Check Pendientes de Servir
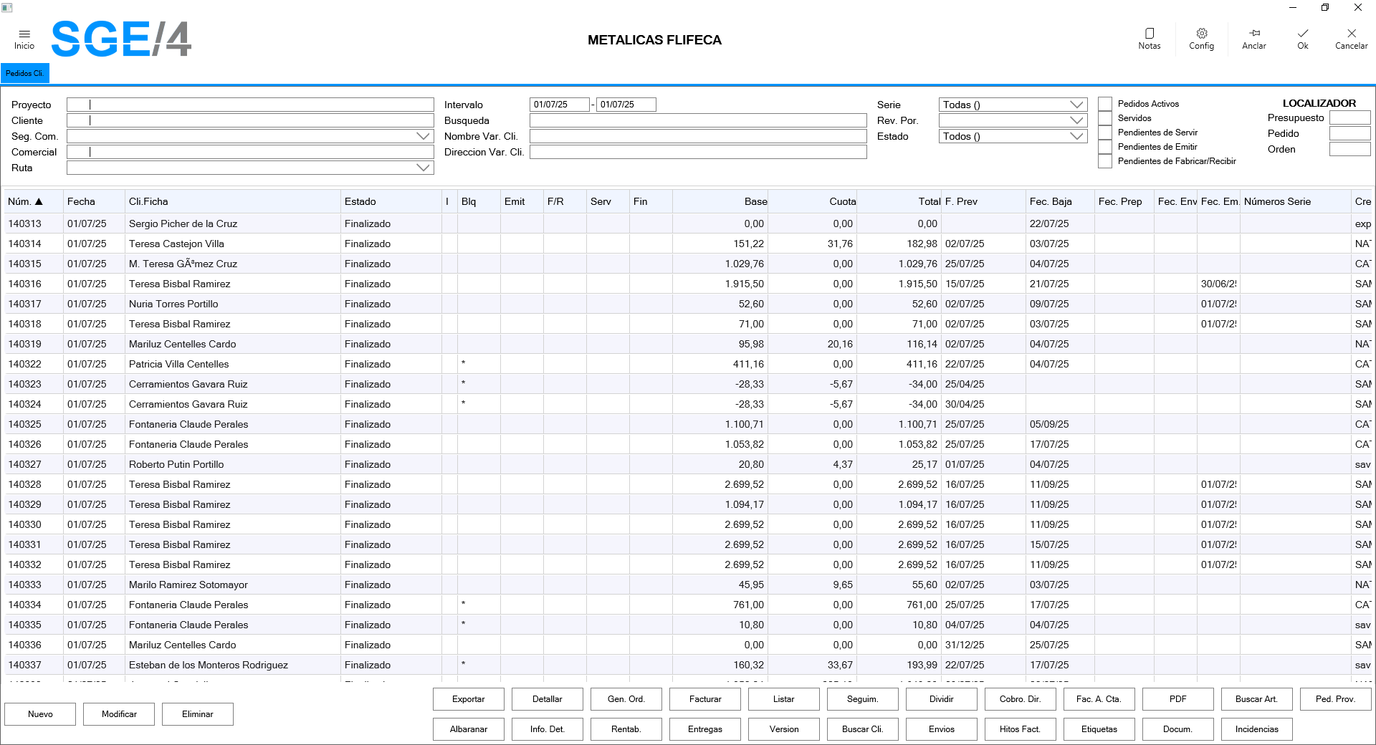The height and width of the screenshot is (745, 1376). (1105, 133)
